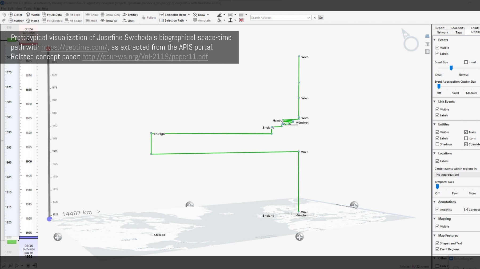Collapse the Map Features section
The height and width of the screenshot is (269, 480).
pyautogui.click(x=434, y=236)
